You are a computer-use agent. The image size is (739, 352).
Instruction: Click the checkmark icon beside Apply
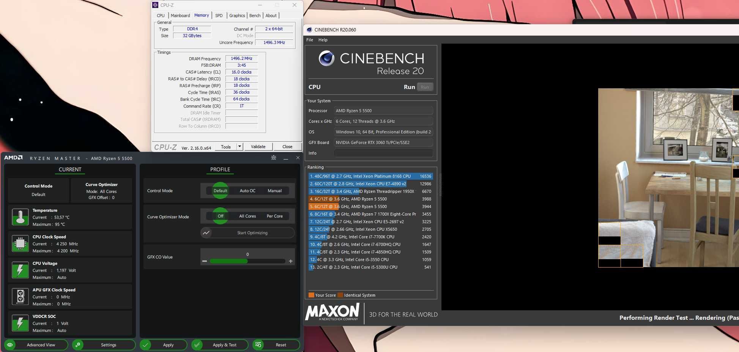click(x=145, y=345)
